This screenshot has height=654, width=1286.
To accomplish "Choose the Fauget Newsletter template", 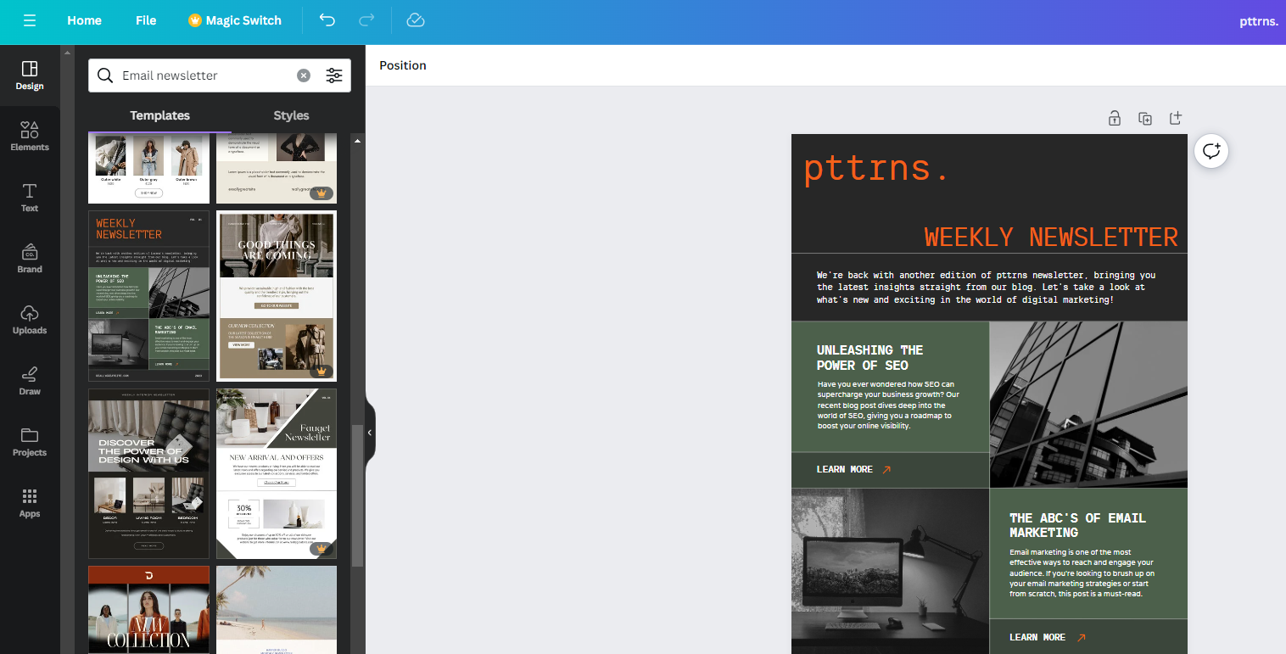I will point(277,474).
